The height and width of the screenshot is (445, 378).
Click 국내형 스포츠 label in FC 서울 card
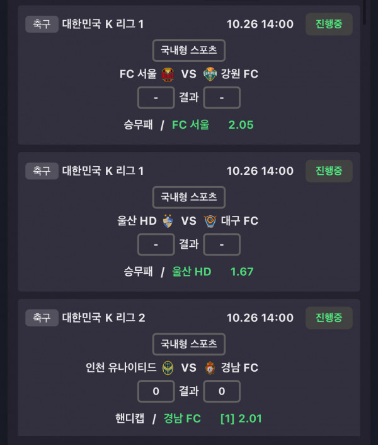tap(189, 50)
